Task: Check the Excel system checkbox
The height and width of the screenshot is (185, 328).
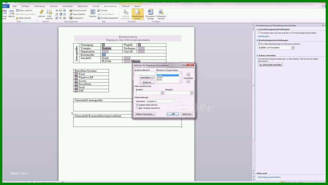Action: 76,87
